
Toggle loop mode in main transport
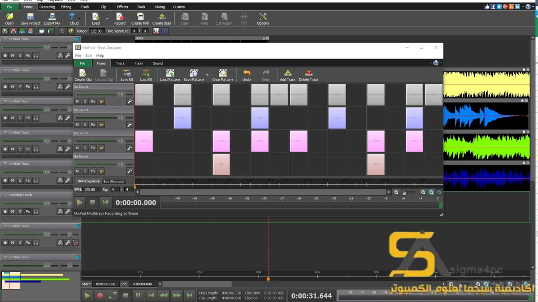click(113, 295)
